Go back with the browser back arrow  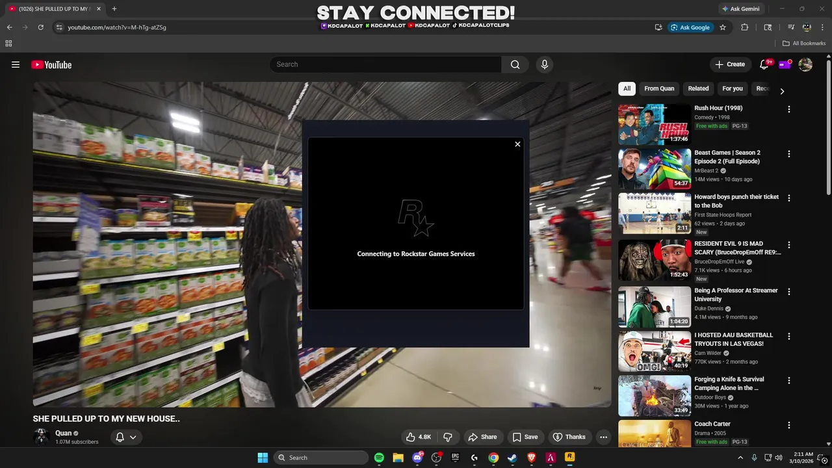[9, 27]
